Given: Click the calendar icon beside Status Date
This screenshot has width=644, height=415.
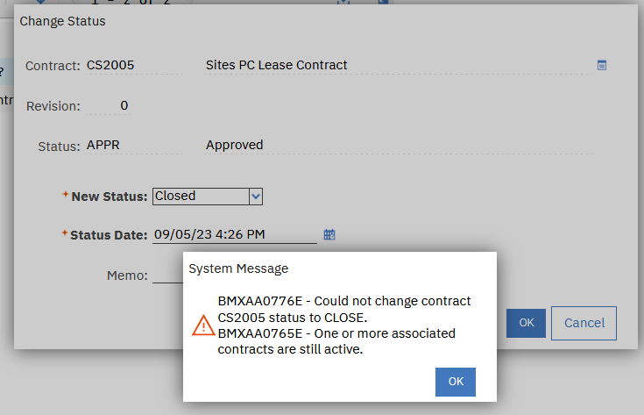Looking at the screenshot, I should 329,234.
